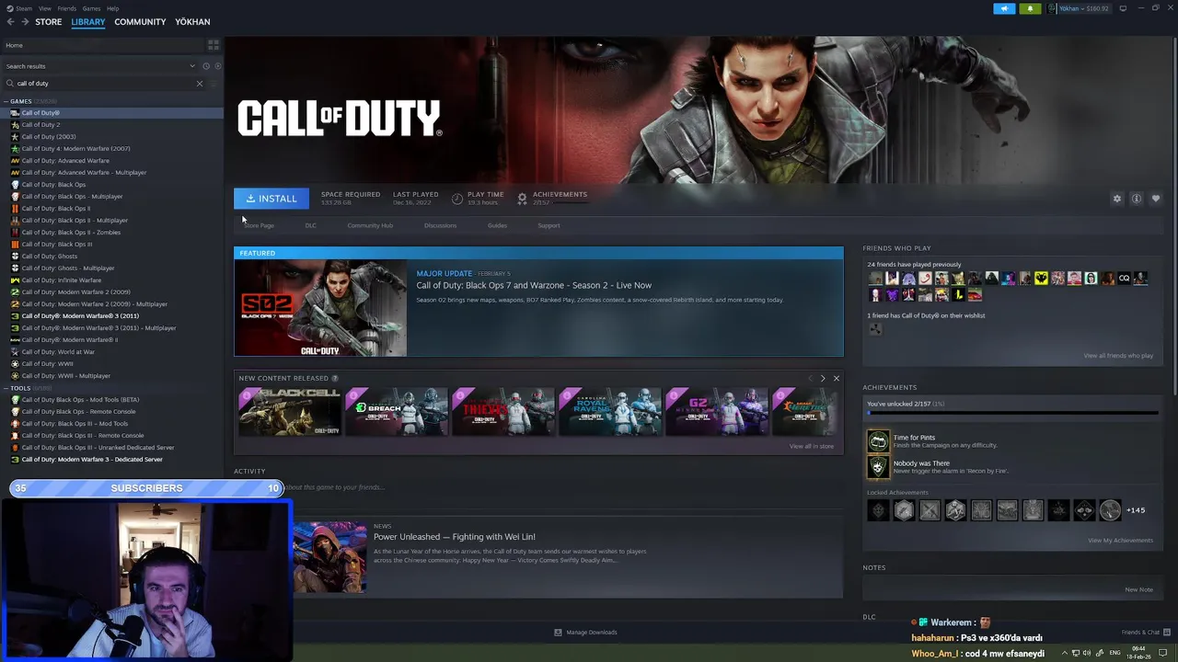Open the Games menu

91,8
